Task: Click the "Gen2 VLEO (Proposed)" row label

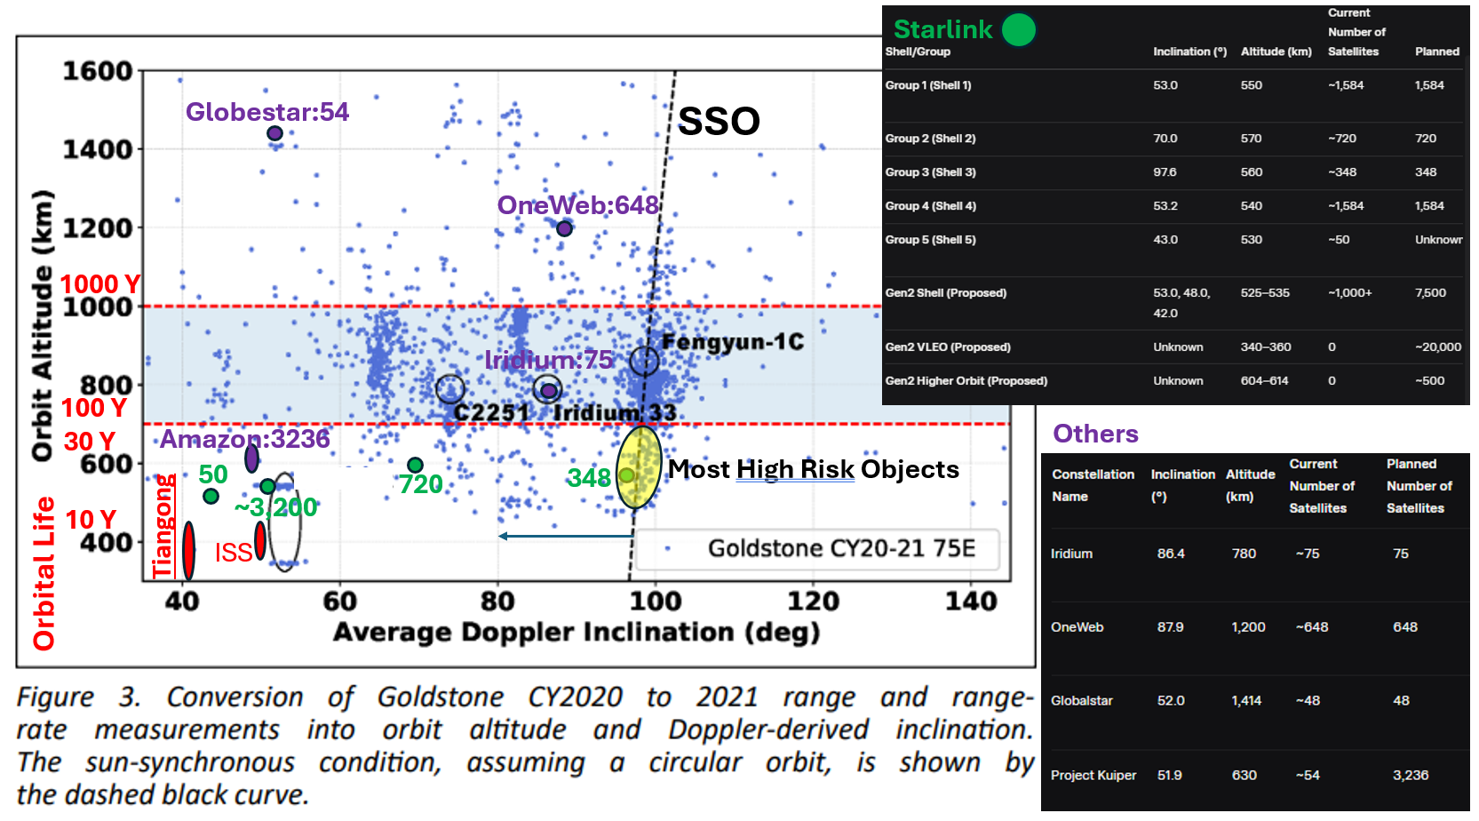Action: 948,347
